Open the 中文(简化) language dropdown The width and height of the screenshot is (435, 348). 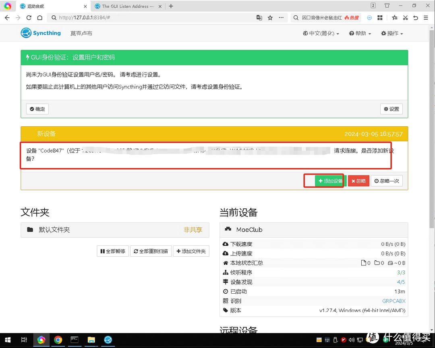tap(321, 33)
